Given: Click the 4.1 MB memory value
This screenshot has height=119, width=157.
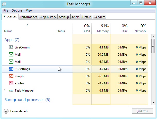Looking at the screenshot, I should click(104, 47).
